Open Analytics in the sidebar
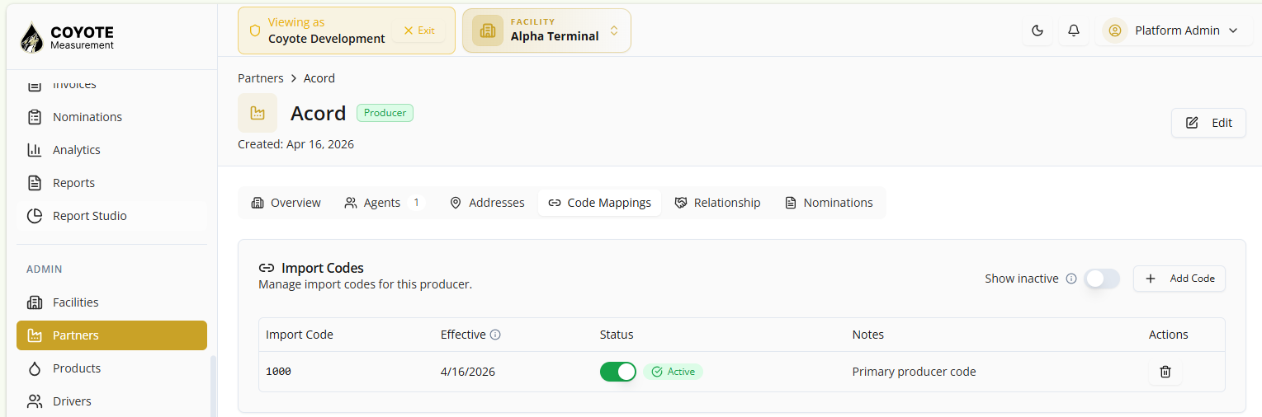 coord(111,150)
